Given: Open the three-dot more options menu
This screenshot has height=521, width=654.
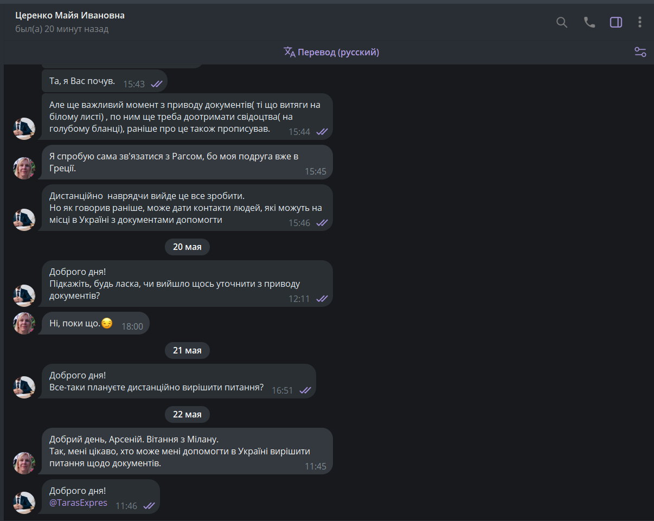Looking at the screenshot, I should (640, 22).
